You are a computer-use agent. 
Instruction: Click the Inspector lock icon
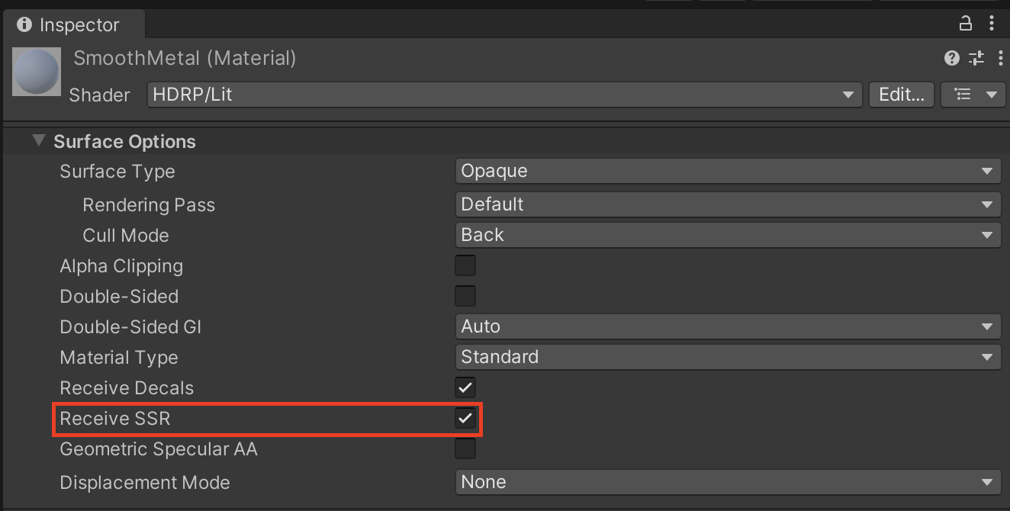tap(966, 24)
